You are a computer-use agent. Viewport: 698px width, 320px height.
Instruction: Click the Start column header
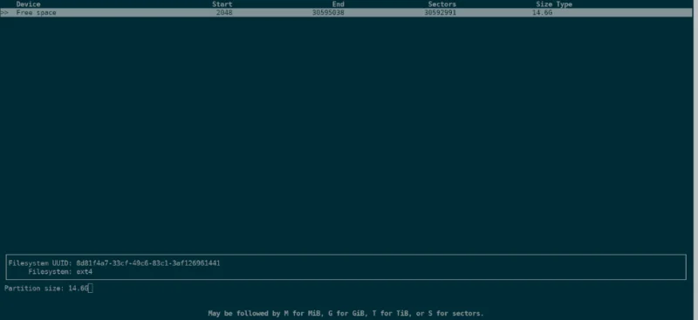(222, 4)
